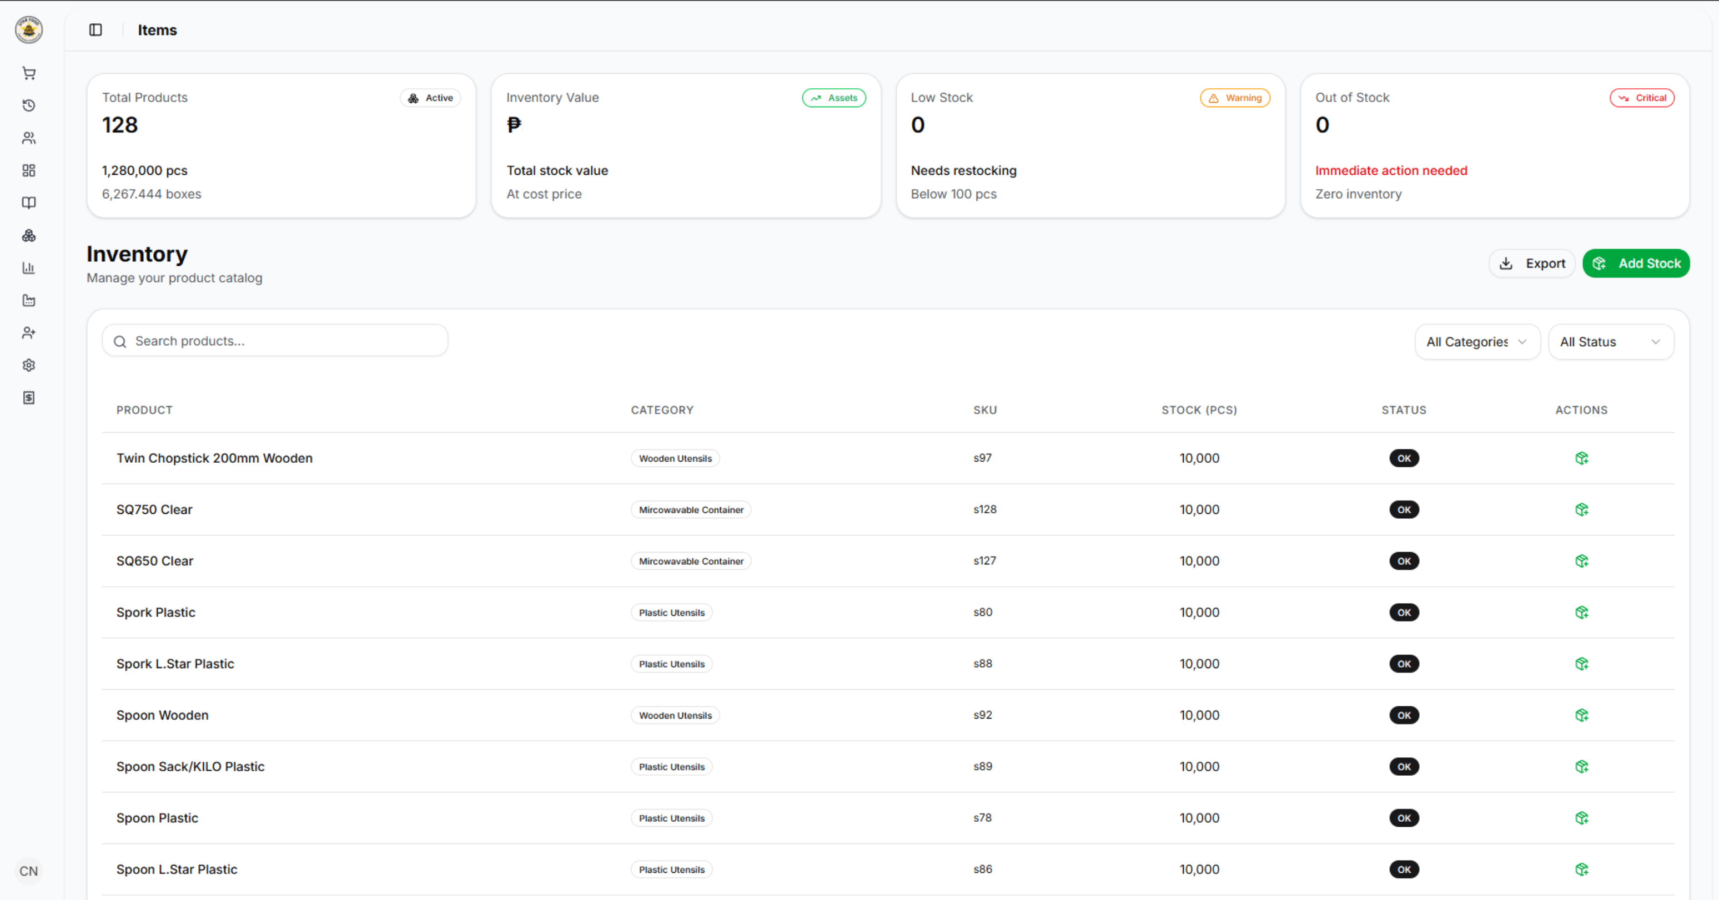Click add-stock icon for Spoon L.Star Plastic

pyautogui.click(x=1581, y=869)
